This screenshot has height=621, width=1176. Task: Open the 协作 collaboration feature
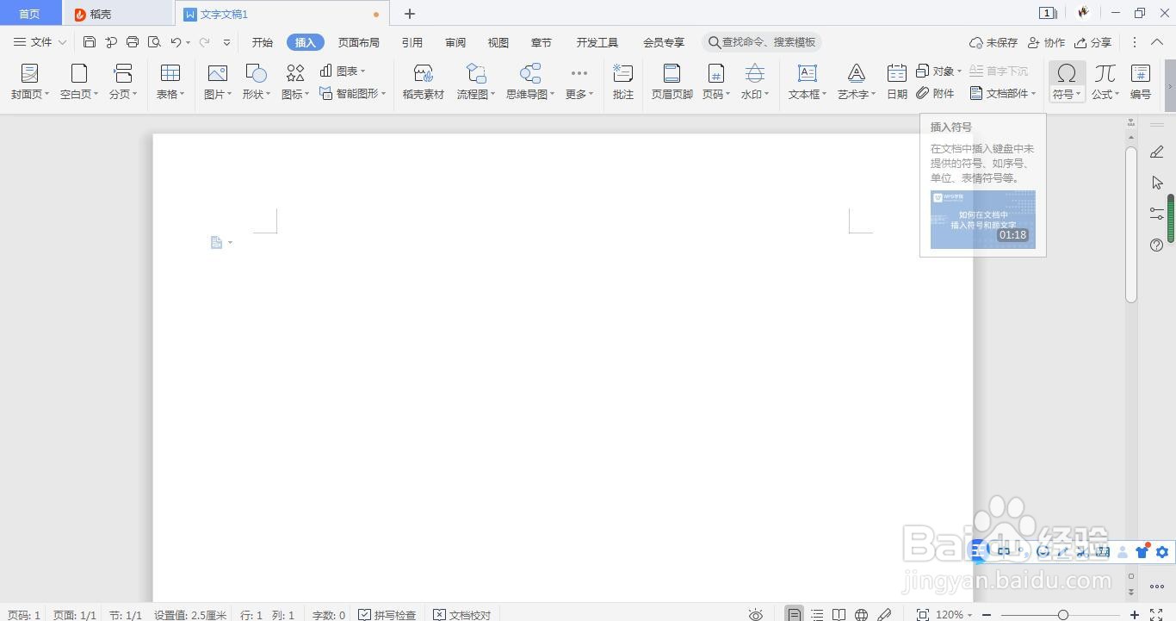click(1048, 41)
